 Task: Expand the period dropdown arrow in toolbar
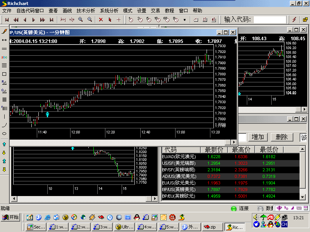tap(185, 20)
